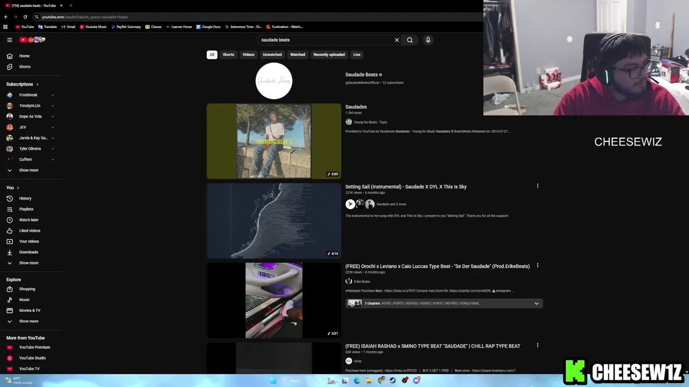Viewport: 689px width, 387px height.
Task: Open Tyler Oliveira subscription
Action: 31,149
